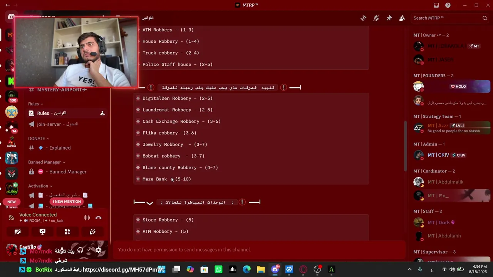Viewport: 493px width, 277px height.
Task: Go back with the back arrow
Action: pos(8,5)
